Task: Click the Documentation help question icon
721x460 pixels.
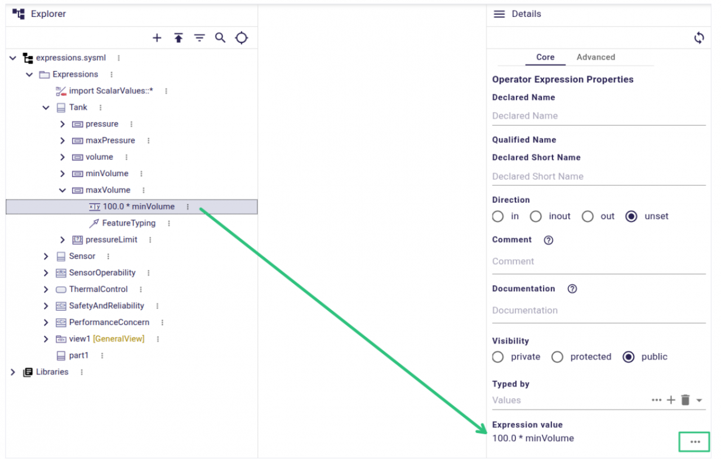Action: point(572,289)
